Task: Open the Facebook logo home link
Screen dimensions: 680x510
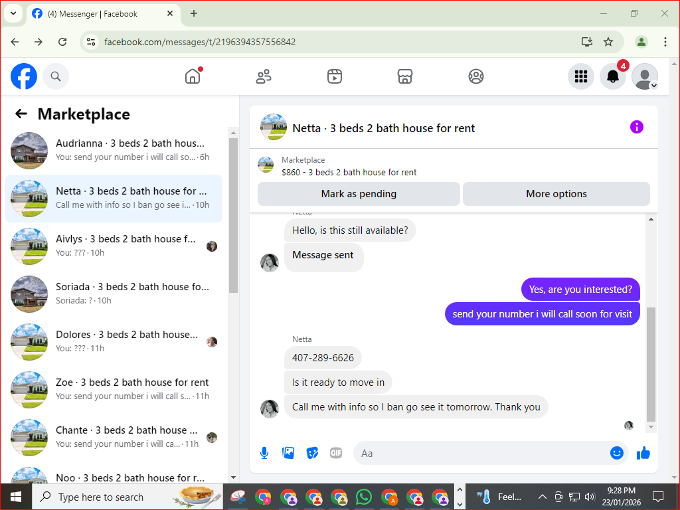Action: (24, 76)
